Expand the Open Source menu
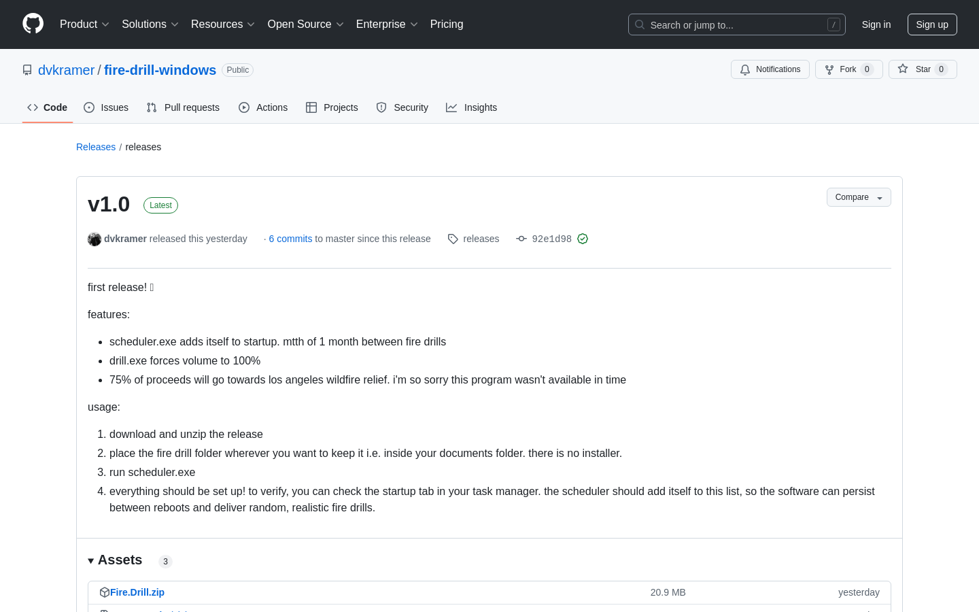 coord(306,24)
